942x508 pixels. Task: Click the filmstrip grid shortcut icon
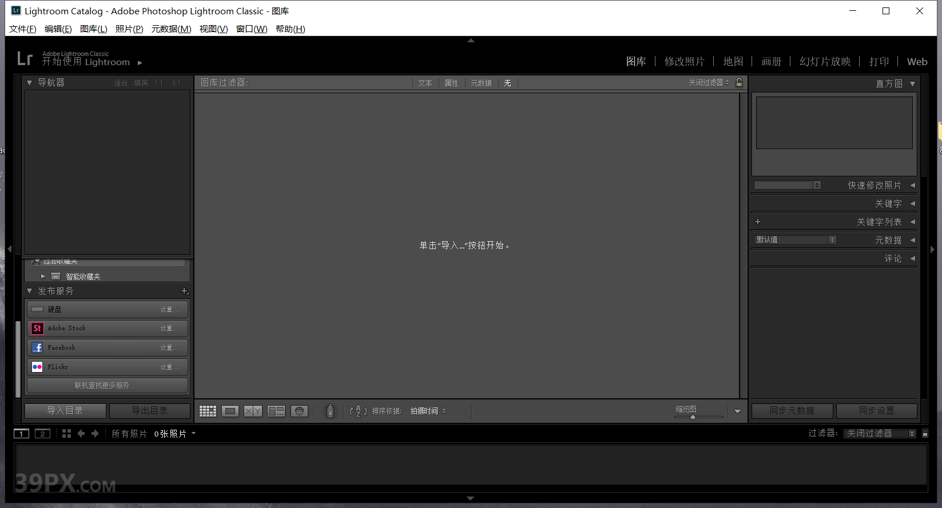pos(66,434)
